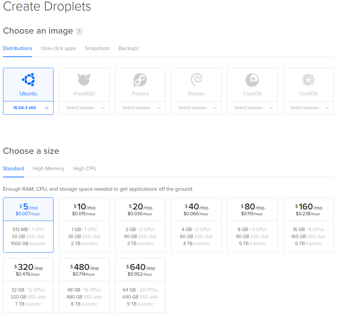Click the $0.238/hour price text

click(x=308, y=214)
